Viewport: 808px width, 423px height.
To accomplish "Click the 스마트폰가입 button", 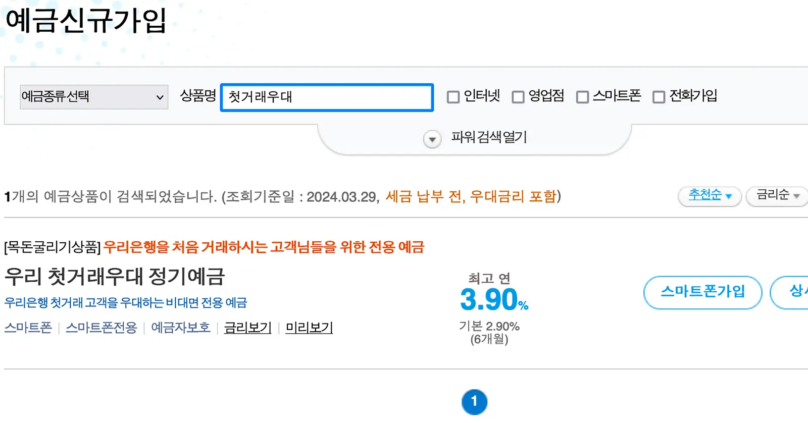I will (x=703, y=292).
